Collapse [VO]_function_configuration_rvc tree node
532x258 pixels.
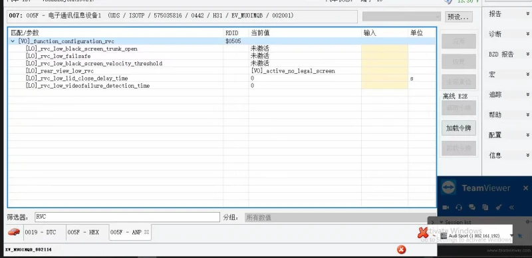pos(13,41)
